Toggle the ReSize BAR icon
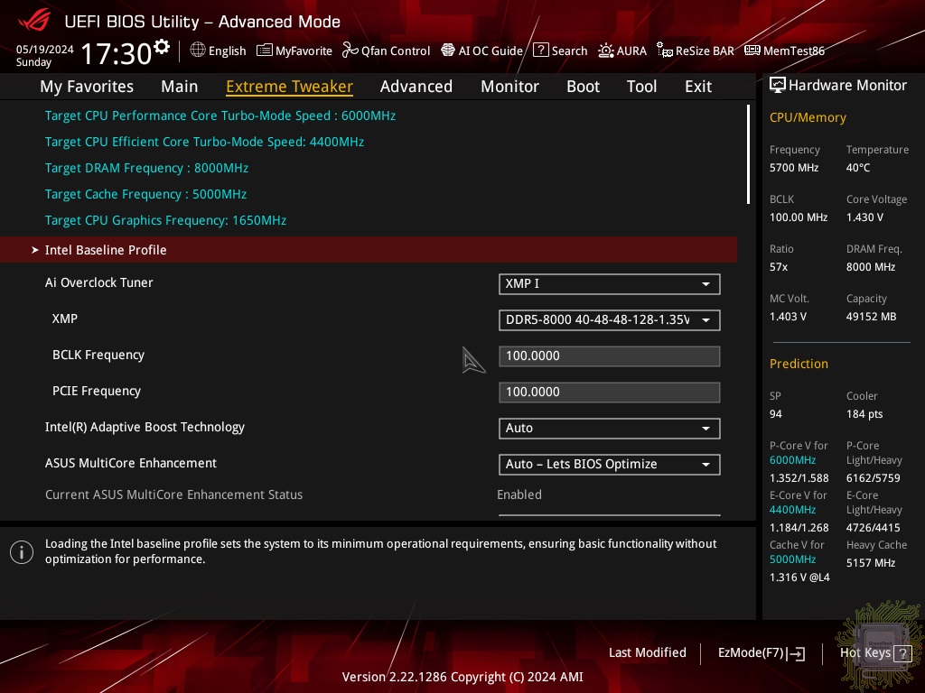Image resolution: width=925 pixels, height=693 pixels. (664, 51)
